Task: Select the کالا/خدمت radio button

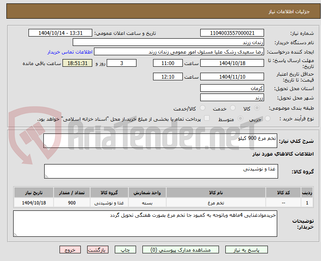Action: tap(202, 108)
